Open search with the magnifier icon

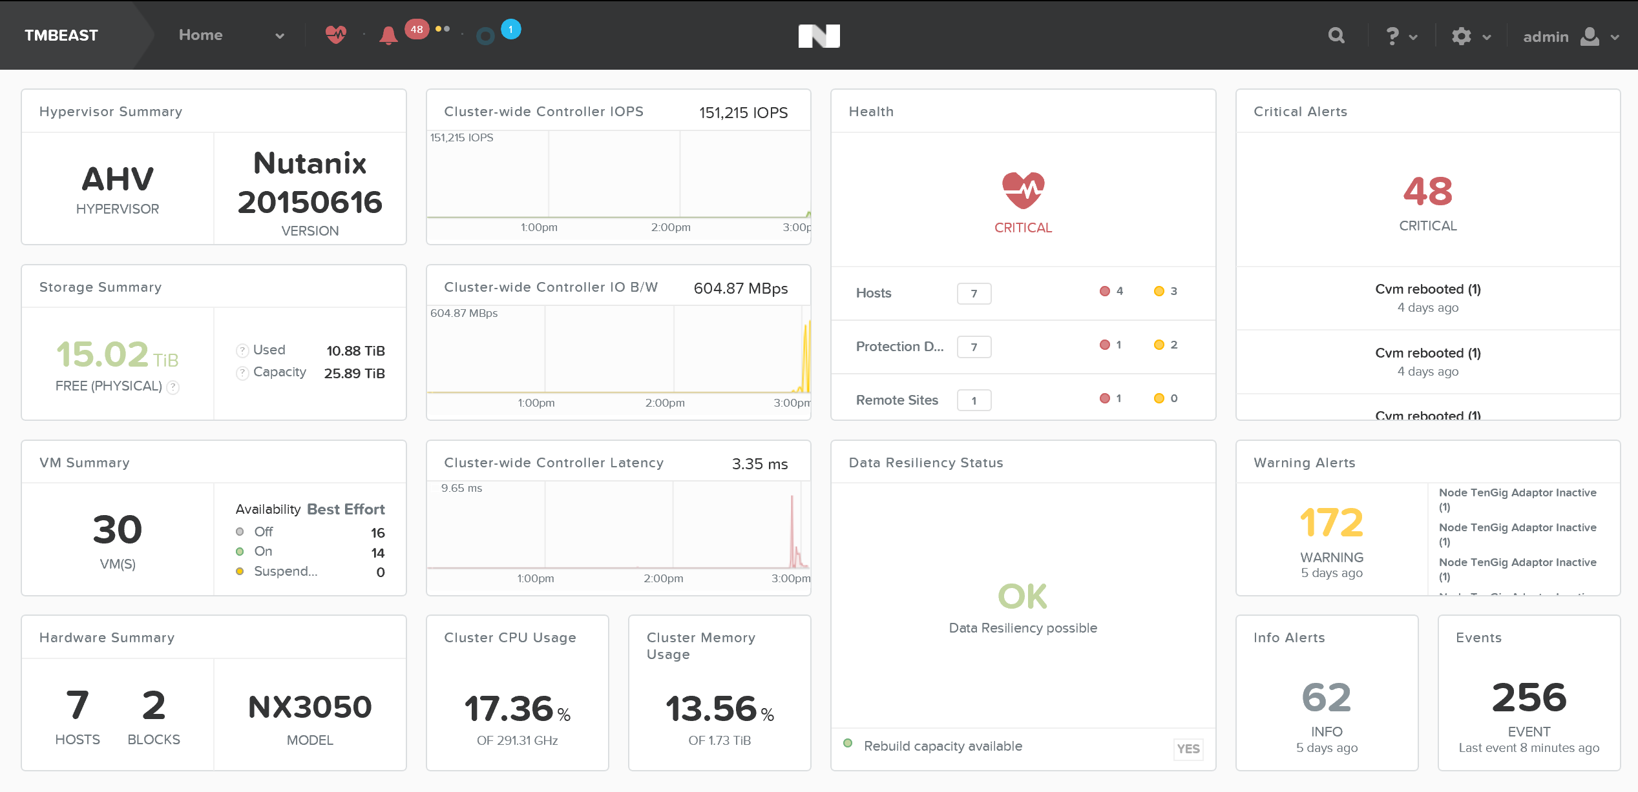[1336, 36]
